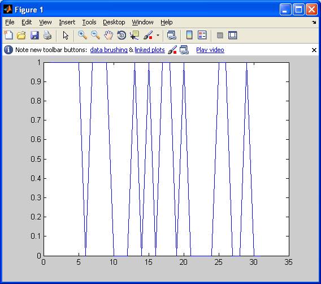Select the Rotate 3D tool
This screenshot has height=284, width=321.
122,35
